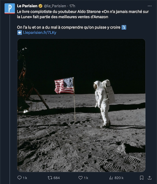This screenshot has width=157, height=184.
Task: Open the Le Parisien display name
Action: coord(27,6)
